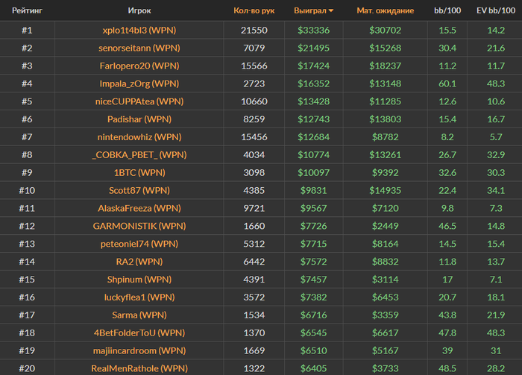Click the Рейтинг column header
This screenshot has height=375, width=522.
click(x=27, y=11)
